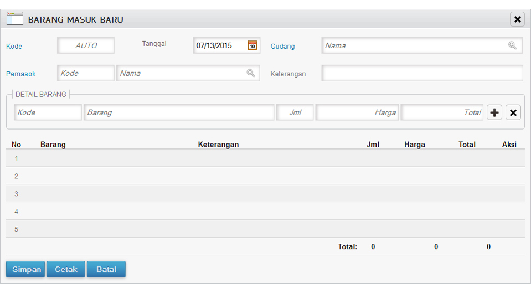
Task: Focus the Jml quantity input field
Action: click(295, 112)
